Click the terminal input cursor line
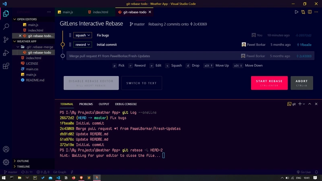This screenshot has width=322, height=181. tap(163, 155)
